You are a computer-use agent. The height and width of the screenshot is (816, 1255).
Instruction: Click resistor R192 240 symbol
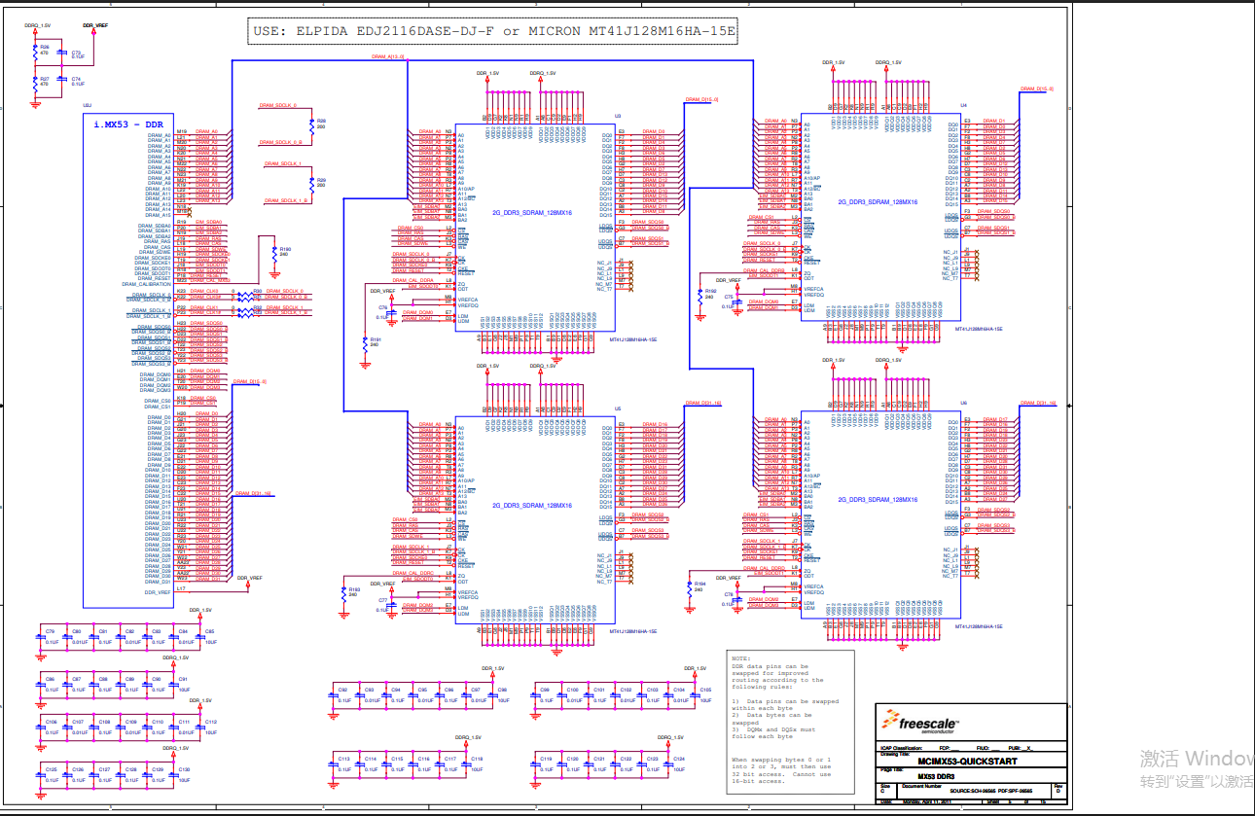(x=699, y=295)
